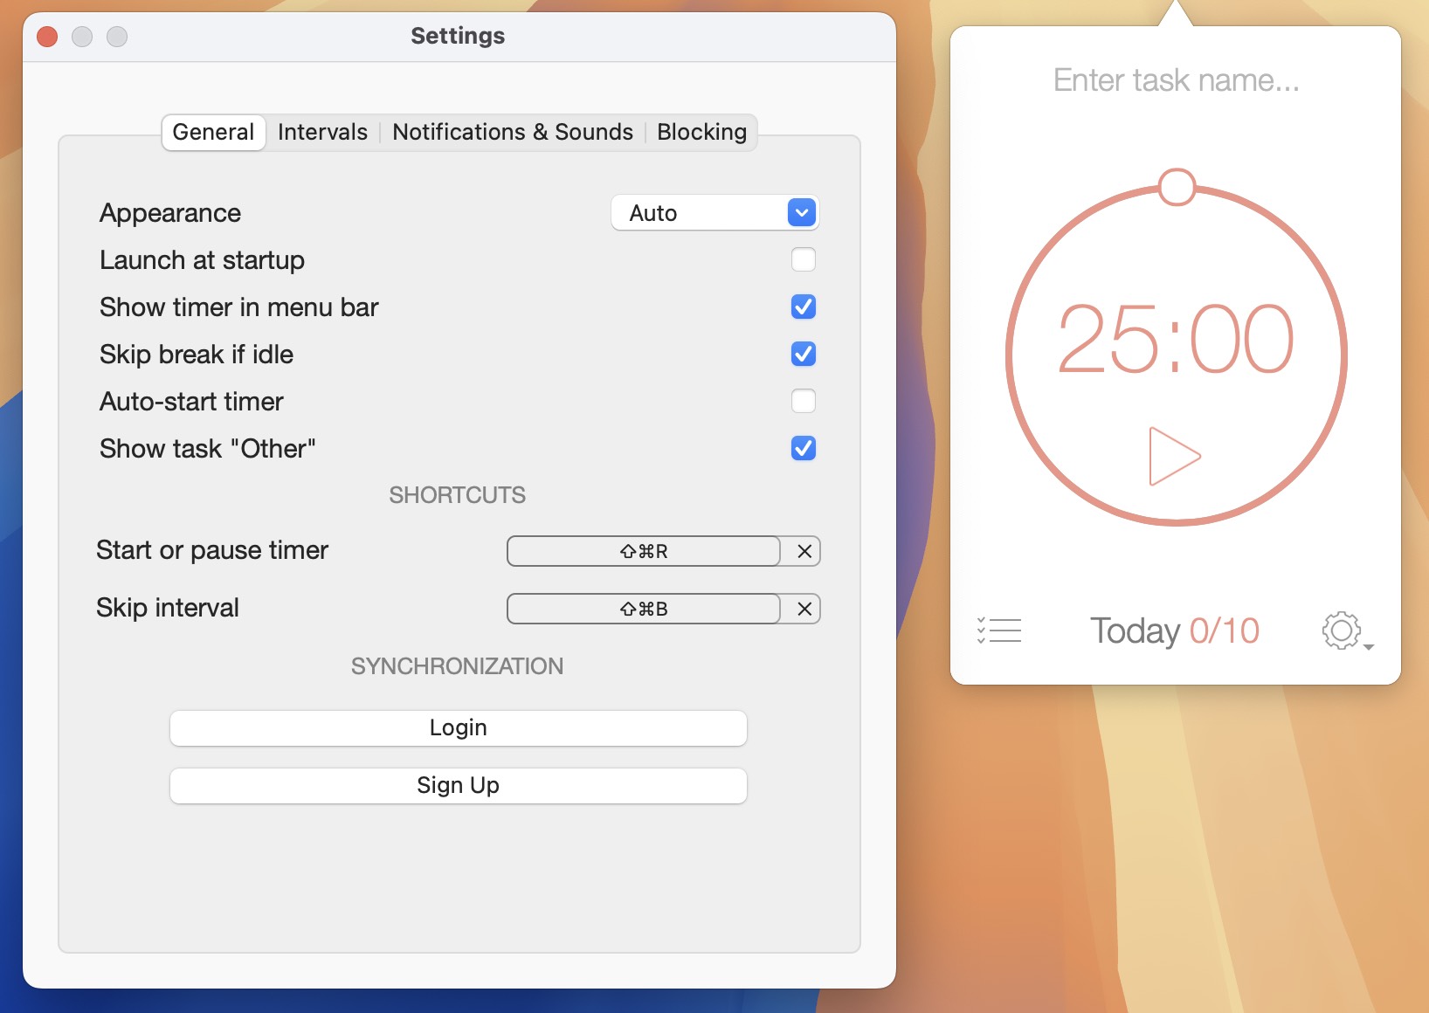The image size is (1429, 1013).
Task: Click the Today 0/10 counter
Action: tap(1175, 631)
